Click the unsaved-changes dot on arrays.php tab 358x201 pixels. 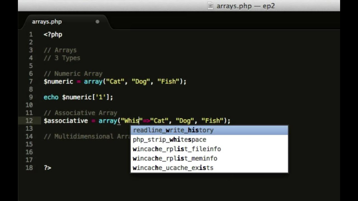pyautogui.click(x=97, y=21)
